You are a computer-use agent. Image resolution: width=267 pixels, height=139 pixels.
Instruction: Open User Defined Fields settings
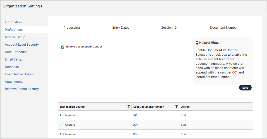coord(19,74)
